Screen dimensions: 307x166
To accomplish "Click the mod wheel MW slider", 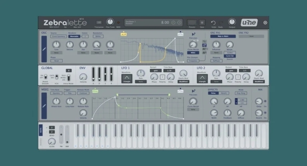I will (67, 134).
